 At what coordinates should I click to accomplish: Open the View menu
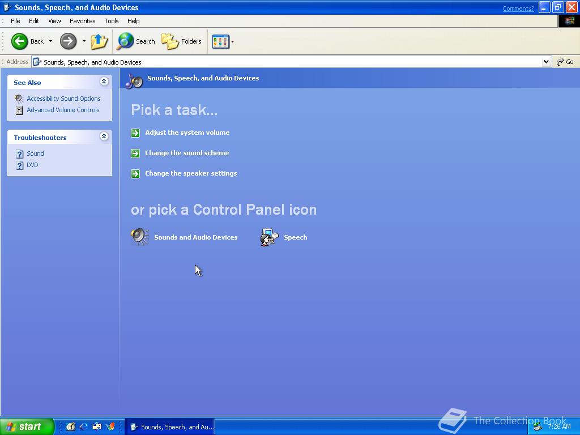[54, 21]
